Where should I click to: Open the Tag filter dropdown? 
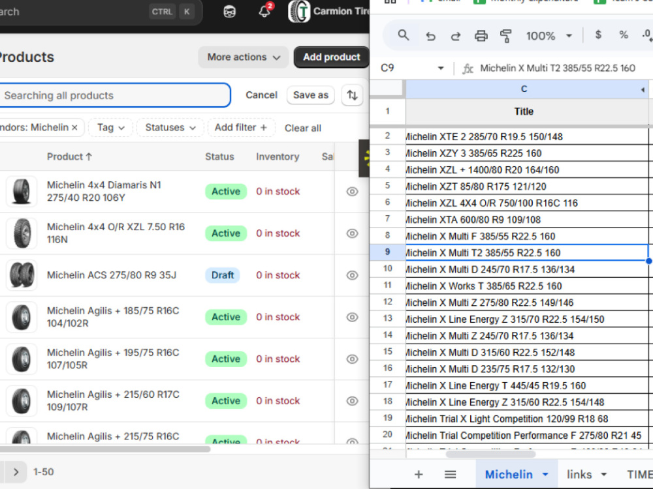pyautogui.click(x=110, y=128)
